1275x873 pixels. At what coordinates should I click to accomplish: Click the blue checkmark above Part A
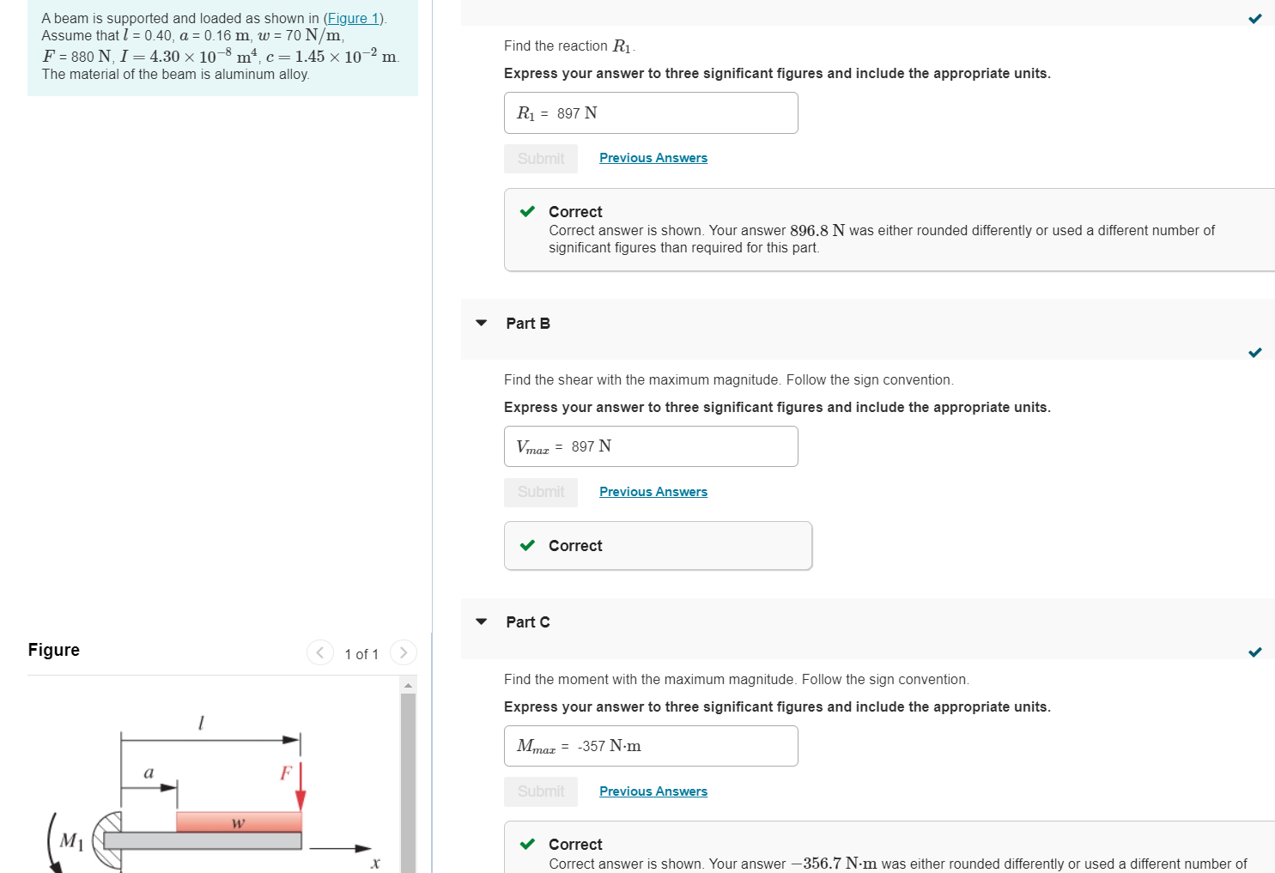click(x=1255, y=18)
